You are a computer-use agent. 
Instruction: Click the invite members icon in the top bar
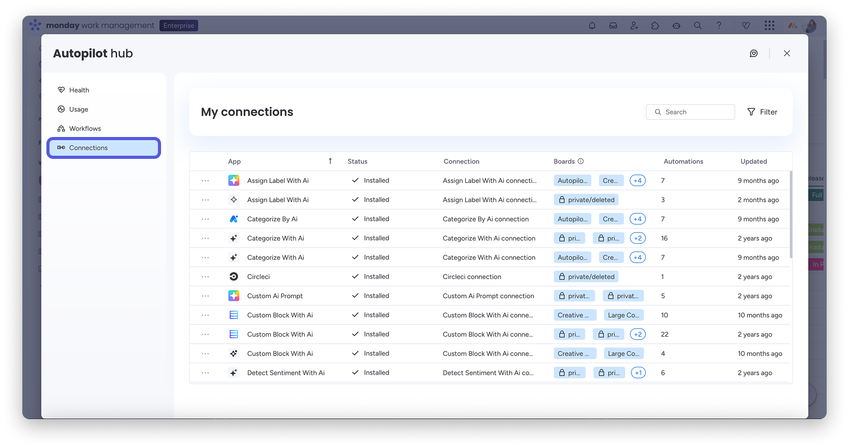(x=634, y=25)
